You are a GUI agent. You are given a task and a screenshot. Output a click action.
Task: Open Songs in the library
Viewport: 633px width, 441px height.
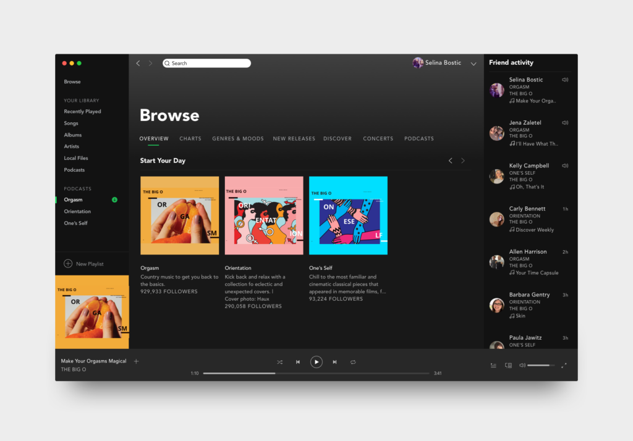coord(71,123)
